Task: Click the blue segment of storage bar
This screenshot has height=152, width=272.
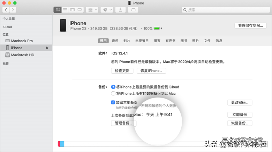Action: point(62,144)
